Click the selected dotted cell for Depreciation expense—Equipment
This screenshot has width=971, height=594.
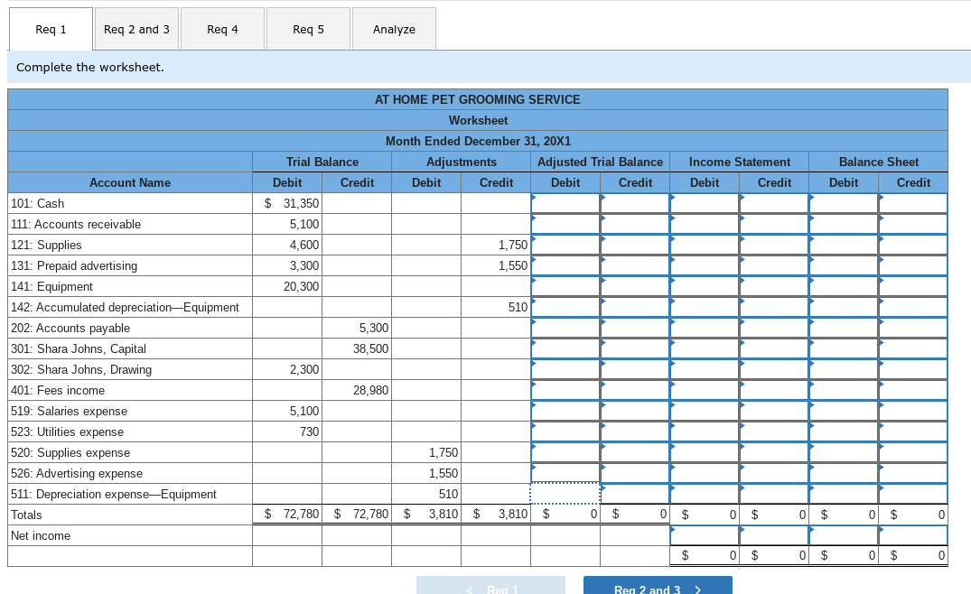565,494
